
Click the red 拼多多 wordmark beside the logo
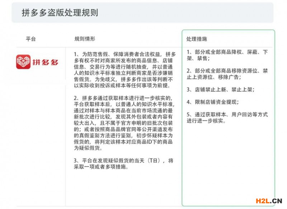coord(46,62)
